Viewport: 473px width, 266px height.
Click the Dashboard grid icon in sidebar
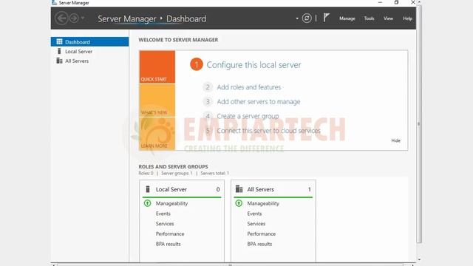[59, 41]
